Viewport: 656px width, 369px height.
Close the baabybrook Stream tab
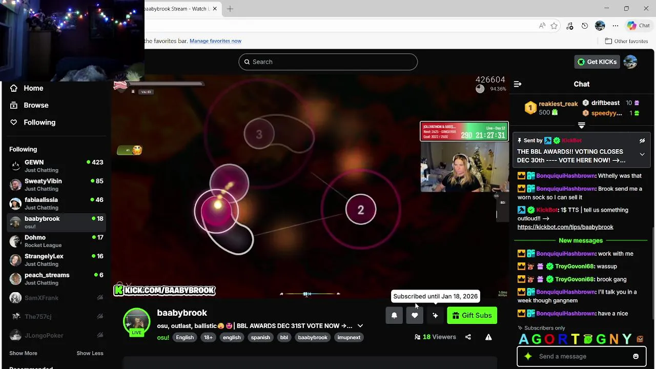coord(215,9)
